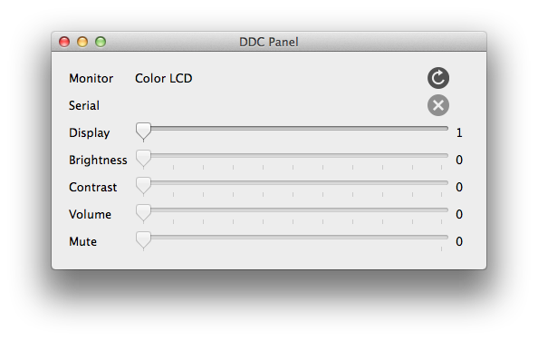Click the Brightness slider handle
This screenshot has width=538, height=341.
point(143,159)
